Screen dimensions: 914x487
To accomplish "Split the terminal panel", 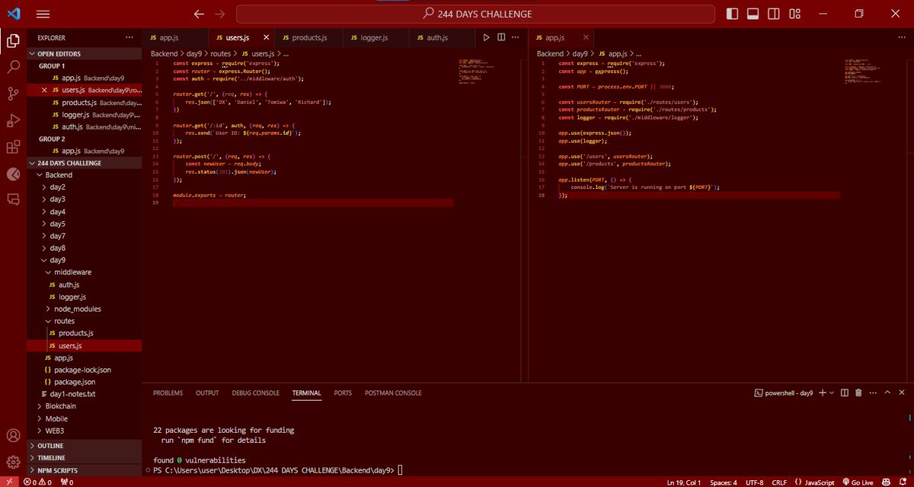I will click(845, 392).
